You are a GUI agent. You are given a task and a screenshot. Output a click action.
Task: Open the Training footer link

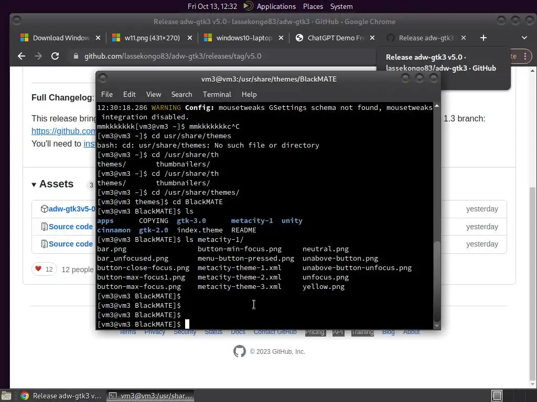coord(362,332)
